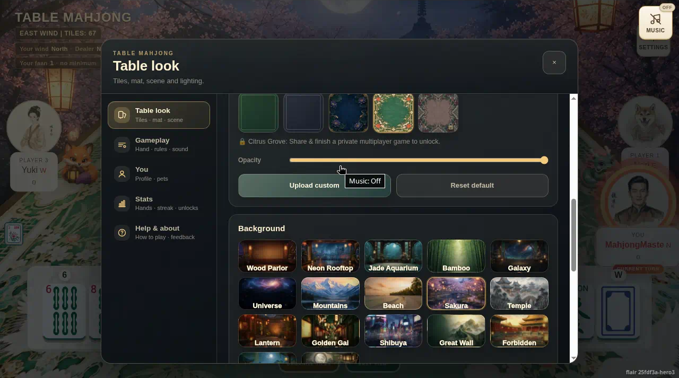Click the Stats bar chart icon

[x=122, y=204]
